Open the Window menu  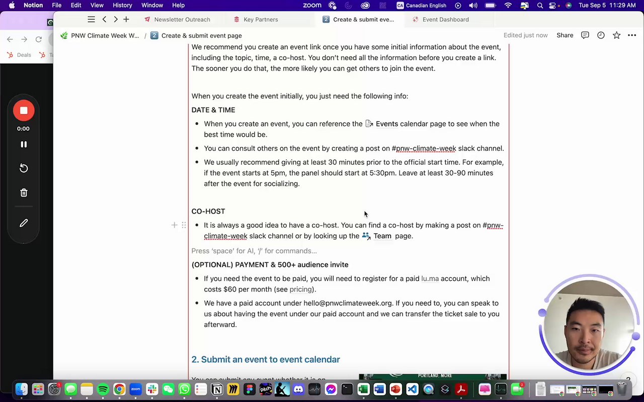pos(152,5)
